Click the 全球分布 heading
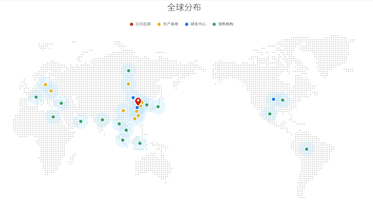373x202 pixels. [x=184, y=7]
